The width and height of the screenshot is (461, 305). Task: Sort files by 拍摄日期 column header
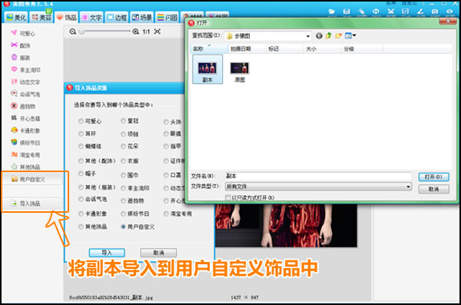(x=247, y=49)
